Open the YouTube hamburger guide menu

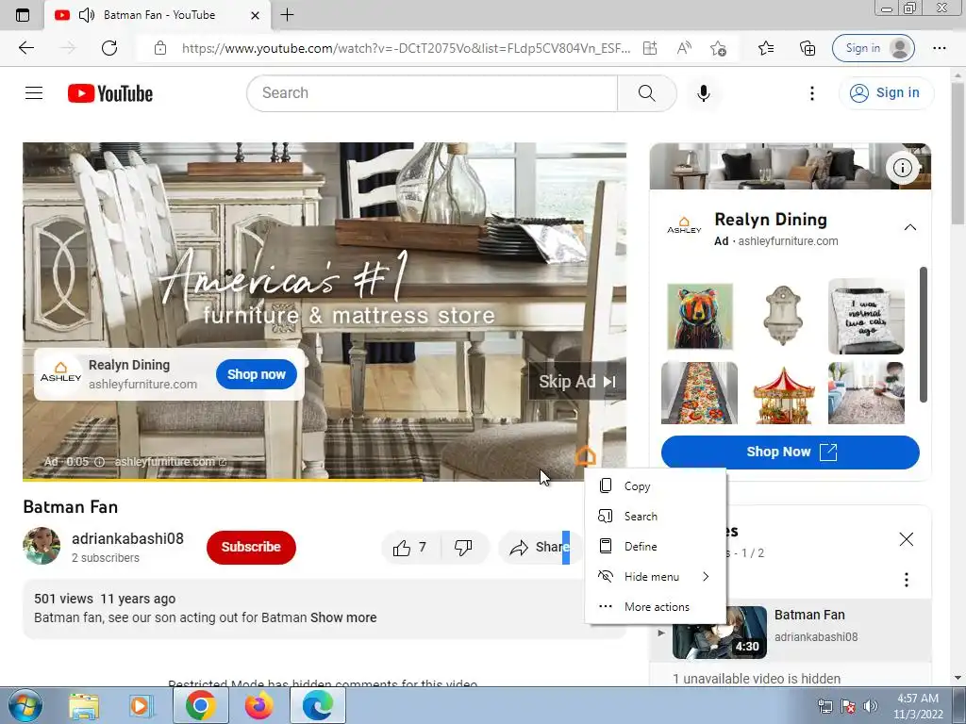pyautogui.click(x=34, y=93)
